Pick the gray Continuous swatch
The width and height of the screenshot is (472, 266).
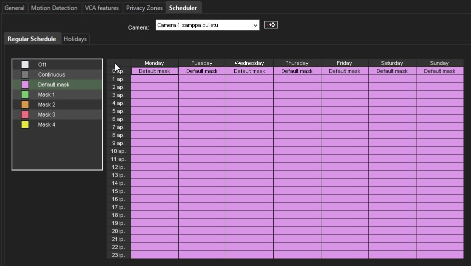(25, 74)
